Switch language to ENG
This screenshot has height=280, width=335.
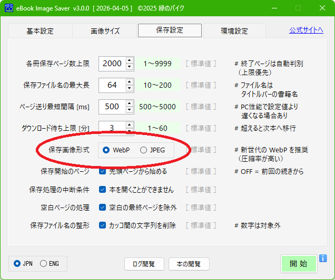43,263
